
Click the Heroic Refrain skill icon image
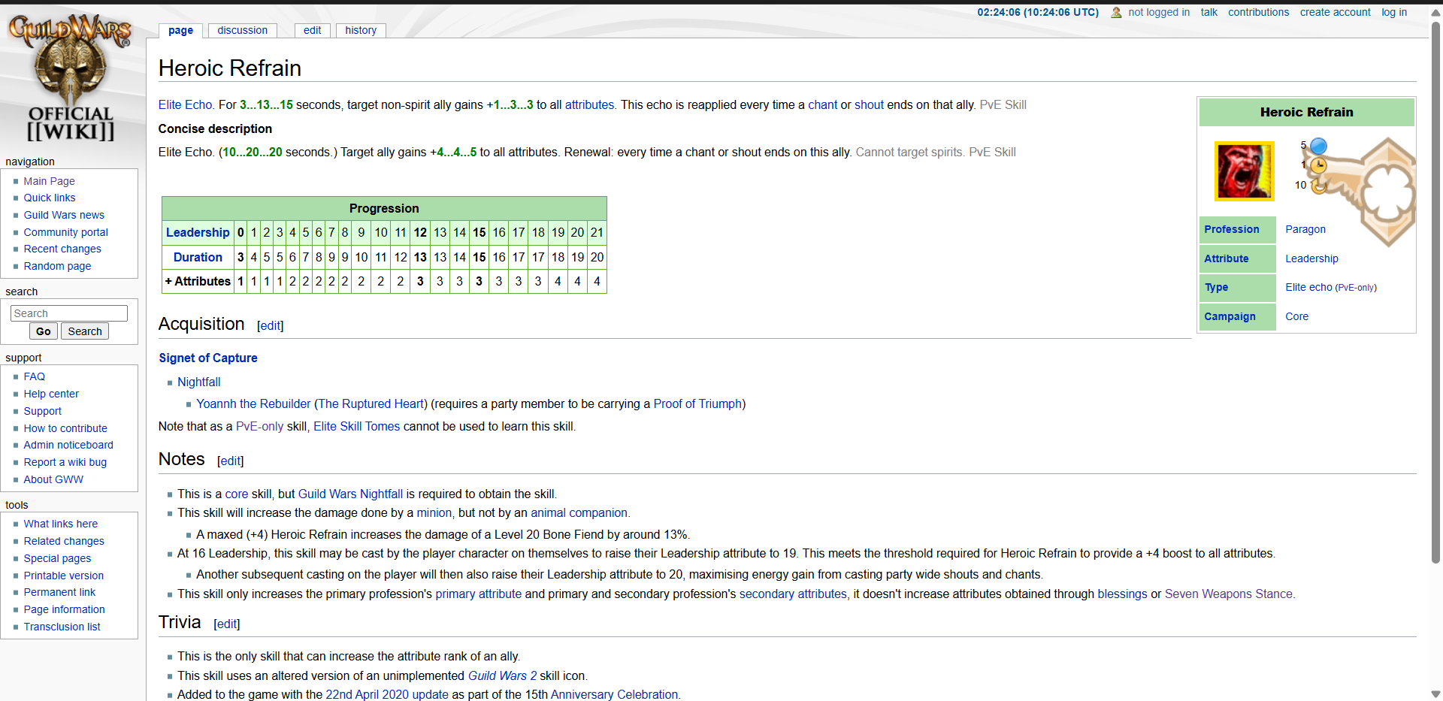pos(1245,171)
